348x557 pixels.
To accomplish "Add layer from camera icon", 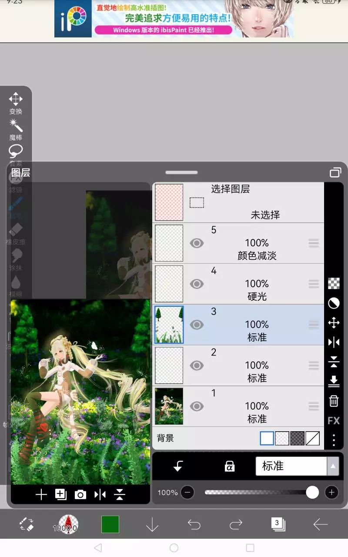I will (x=80, y=494).
